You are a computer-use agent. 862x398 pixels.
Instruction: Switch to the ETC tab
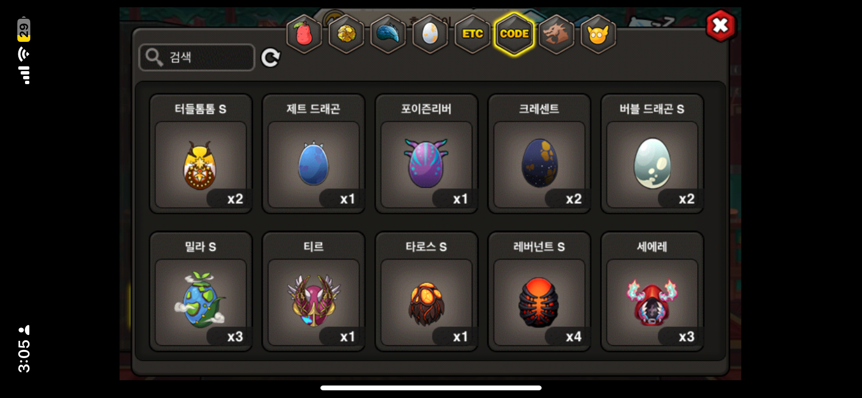click(x=472, y=34)
